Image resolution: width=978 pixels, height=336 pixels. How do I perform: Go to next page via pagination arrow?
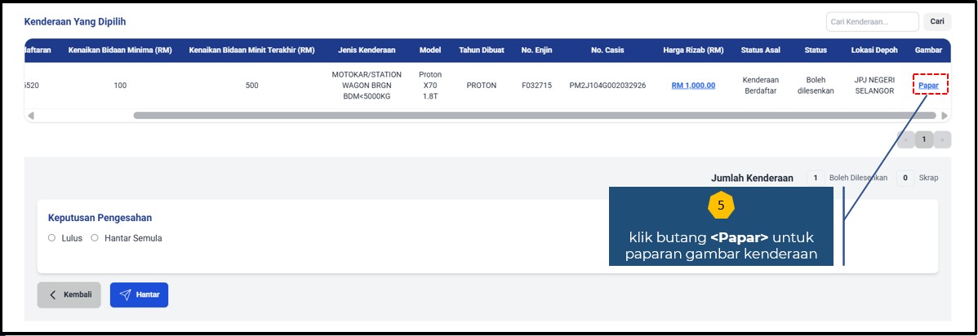click(x=942, y=139)
